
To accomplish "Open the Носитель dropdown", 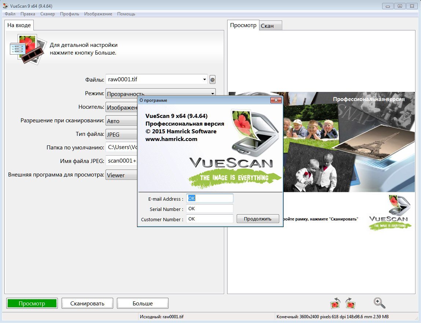I will click(x=121, y=107).
